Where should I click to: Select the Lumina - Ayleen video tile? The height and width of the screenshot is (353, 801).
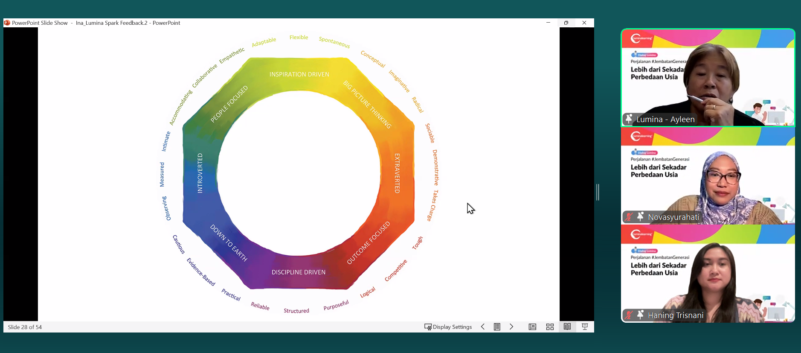[x=708, y=78]
